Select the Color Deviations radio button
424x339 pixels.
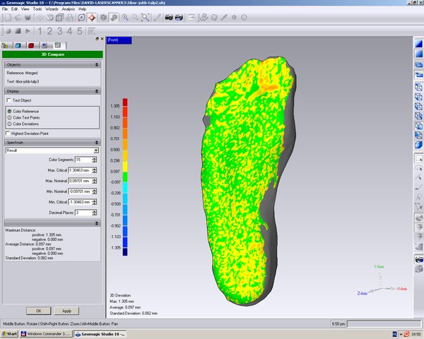point(9,124)
